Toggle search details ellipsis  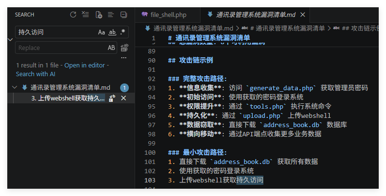(124, 58)
